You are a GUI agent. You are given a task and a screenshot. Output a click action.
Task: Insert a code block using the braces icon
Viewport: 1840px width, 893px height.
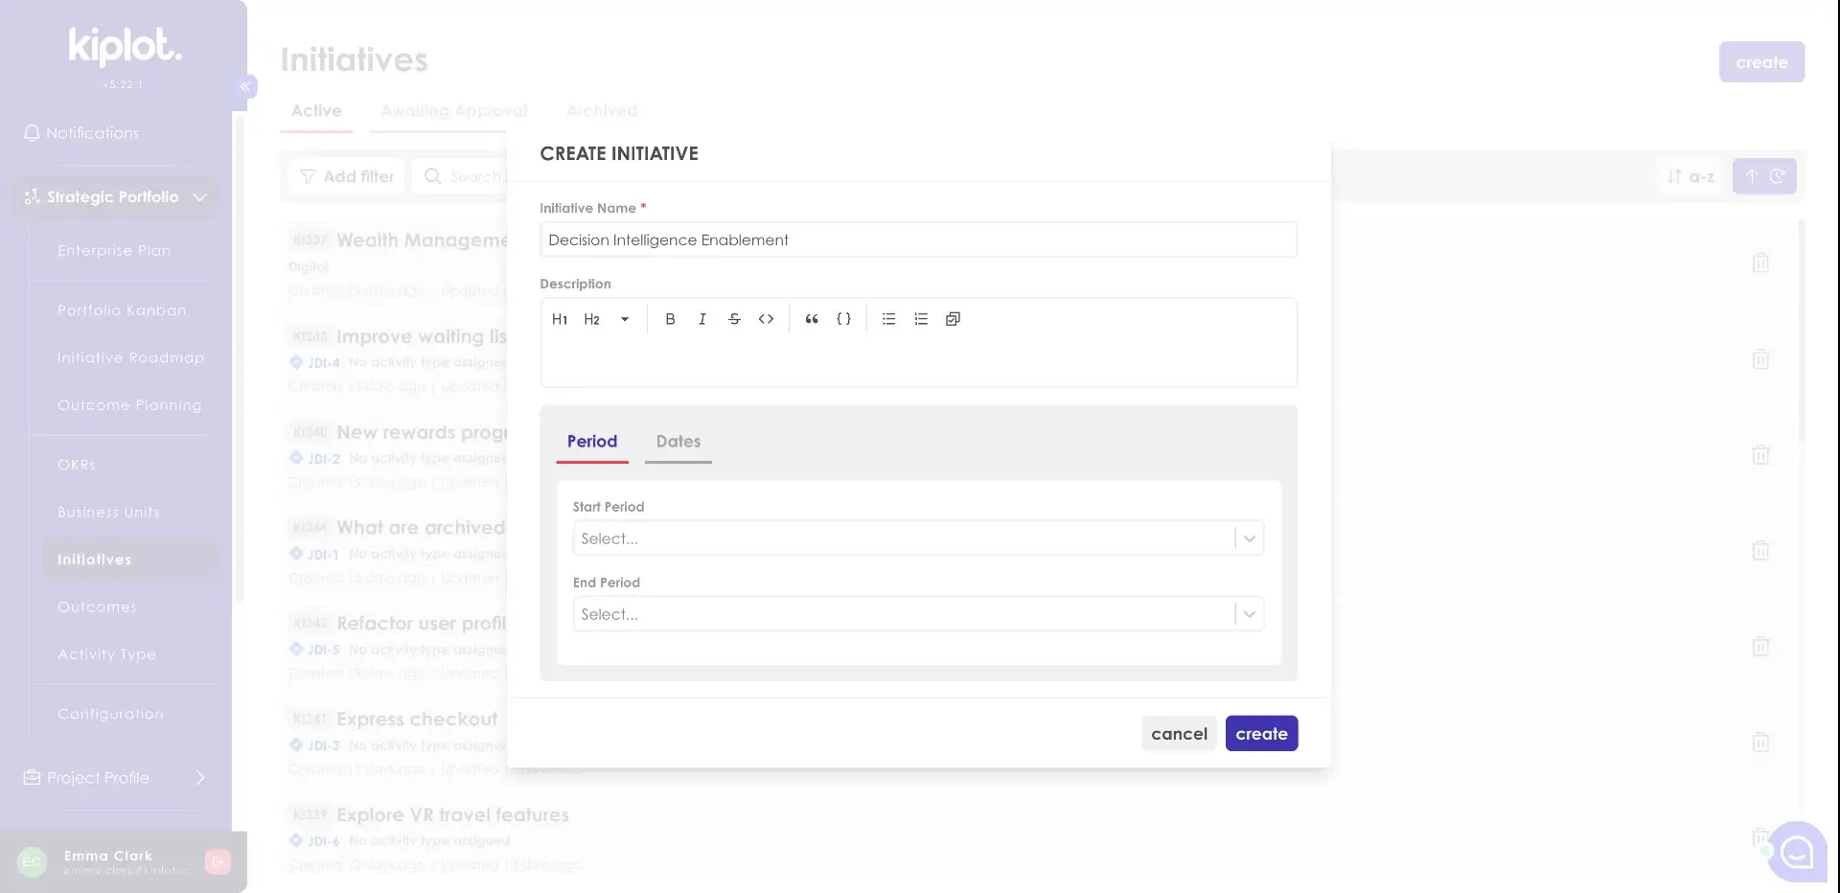[x=843, y=319]
